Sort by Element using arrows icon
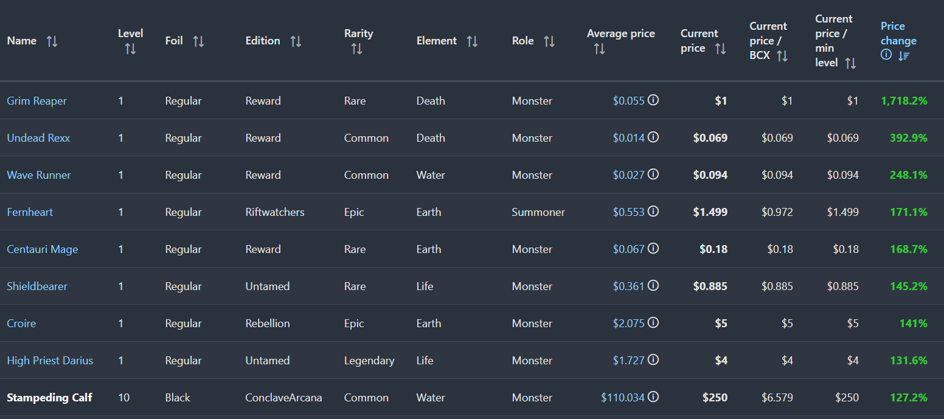944x419 pixels. (x=472, y=41)
